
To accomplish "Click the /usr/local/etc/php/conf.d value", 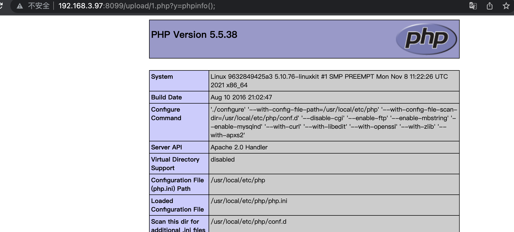I will 248,222.
